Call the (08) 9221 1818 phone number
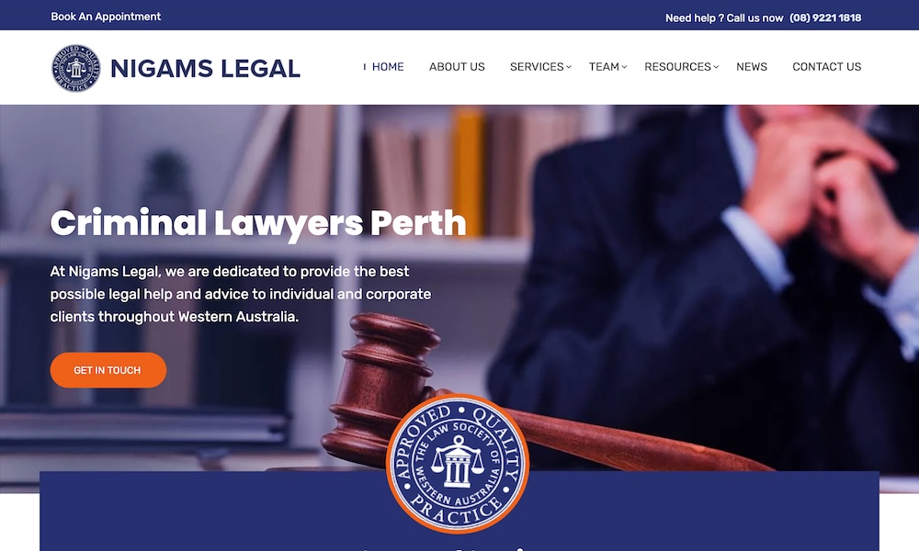This screenshot has height=551, width=919. [x=825, y=17]
